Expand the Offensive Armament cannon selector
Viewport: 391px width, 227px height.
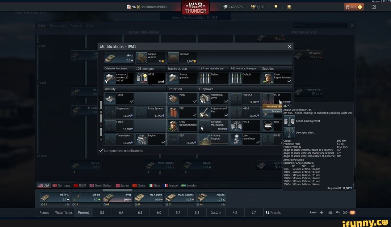[119, 78]
